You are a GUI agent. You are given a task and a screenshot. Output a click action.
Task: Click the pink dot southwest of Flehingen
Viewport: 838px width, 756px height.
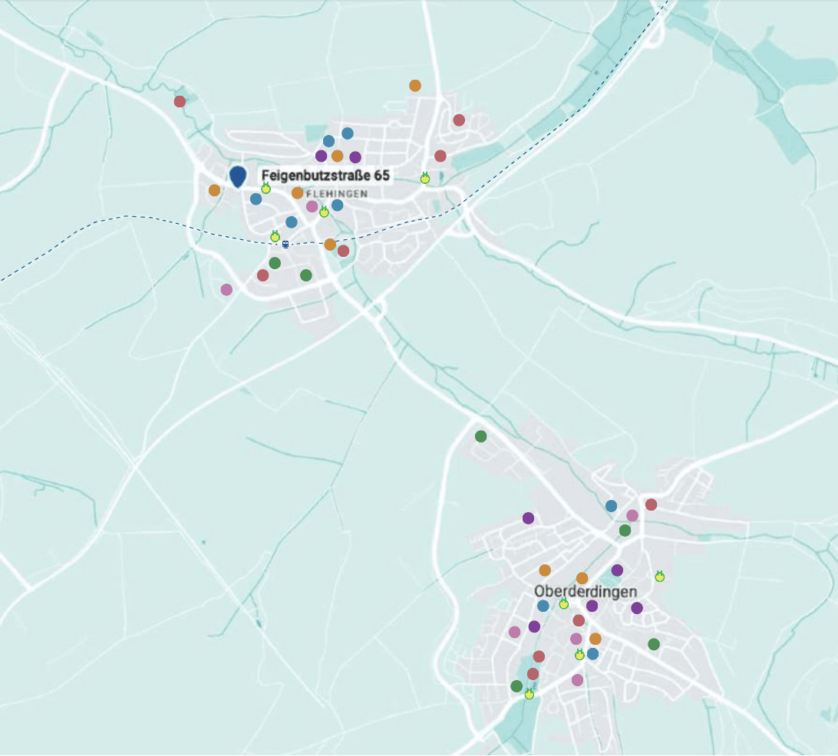click(x=226, y=289)
